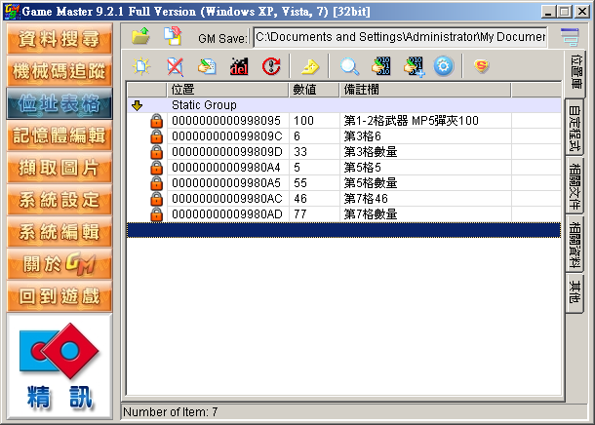Click value cell 33
Screen dimensions: 595x425
click(315, 152)
